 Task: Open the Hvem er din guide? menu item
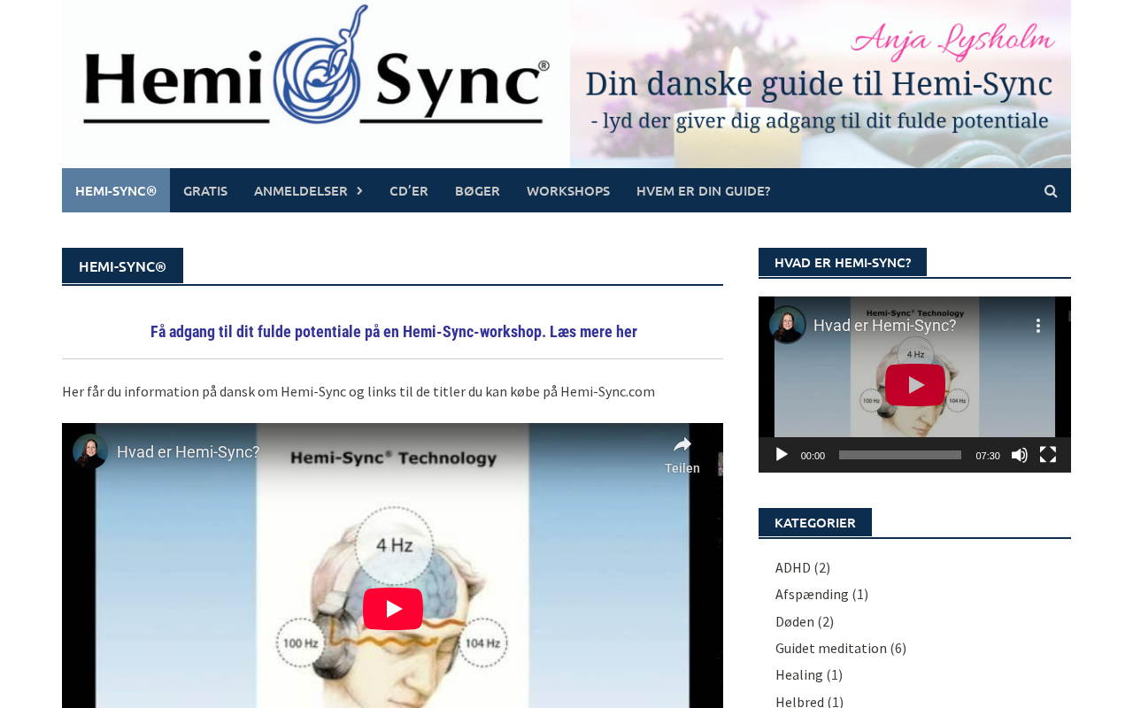click(704, 190)
